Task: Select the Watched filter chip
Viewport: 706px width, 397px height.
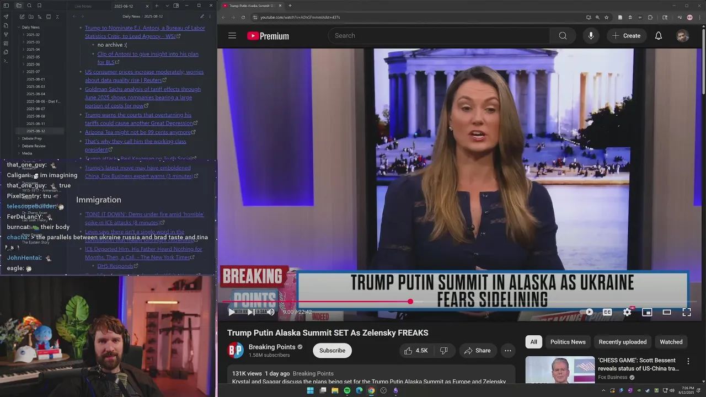Action: pyautogui.click(x=671, y=342)
